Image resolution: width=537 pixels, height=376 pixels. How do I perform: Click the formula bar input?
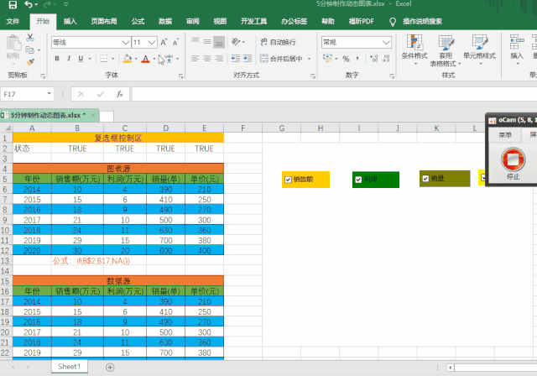click(334, 94)
